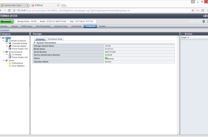Click the green Normal status button
208x137 pixels.
[x=6, y=22]
